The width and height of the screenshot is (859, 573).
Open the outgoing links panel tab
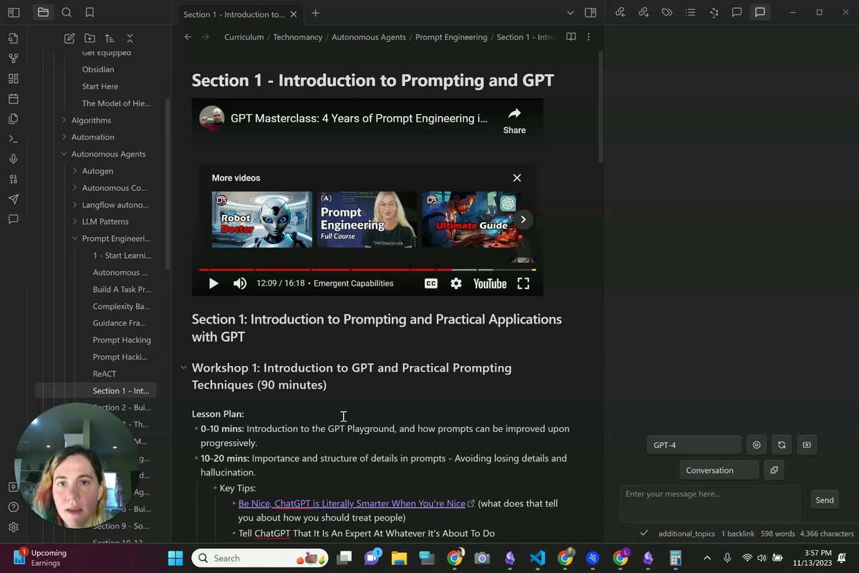coord(644,12)
